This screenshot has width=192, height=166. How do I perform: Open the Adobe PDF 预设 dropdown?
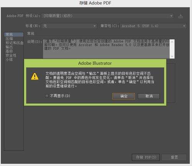(108, 16)
